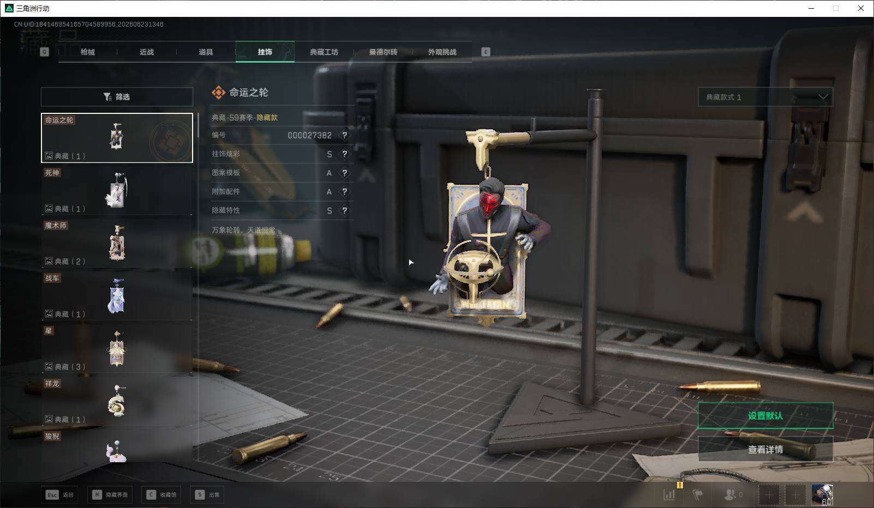Click the flag icon in bottom bar
The width and height of the screenshot is (874, 508).
[698, 495]
